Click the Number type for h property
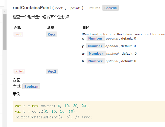The image size is (165, 127). point(96,61)
